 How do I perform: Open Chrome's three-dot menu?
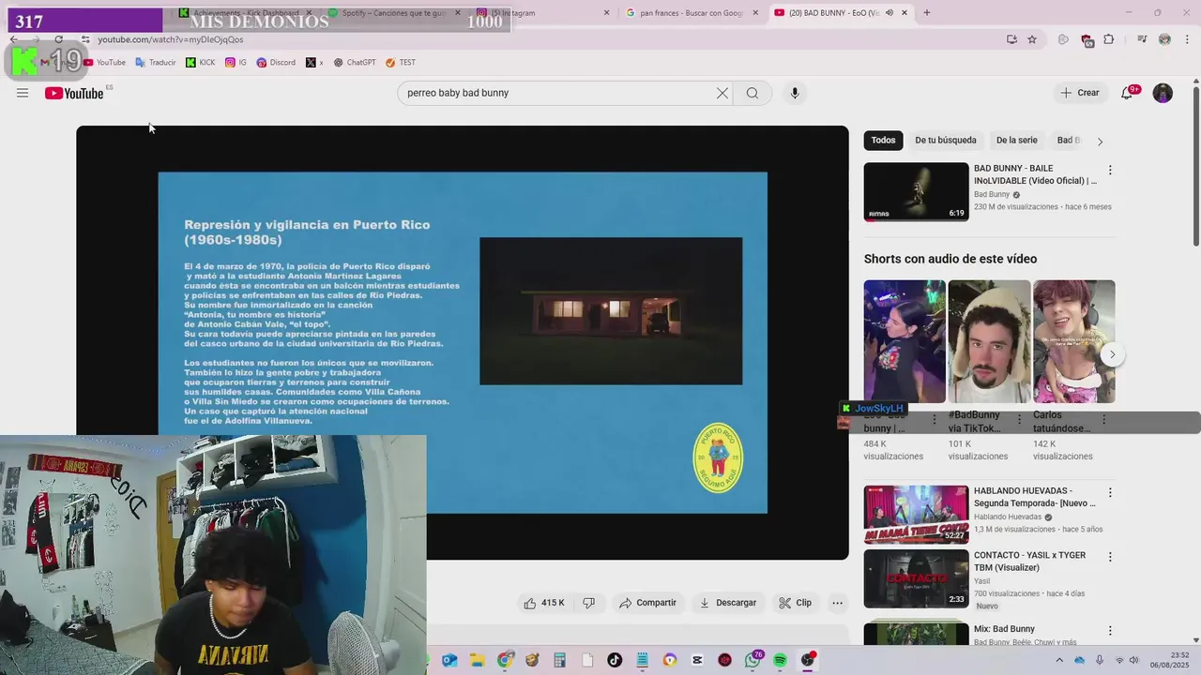point(1188,39)
